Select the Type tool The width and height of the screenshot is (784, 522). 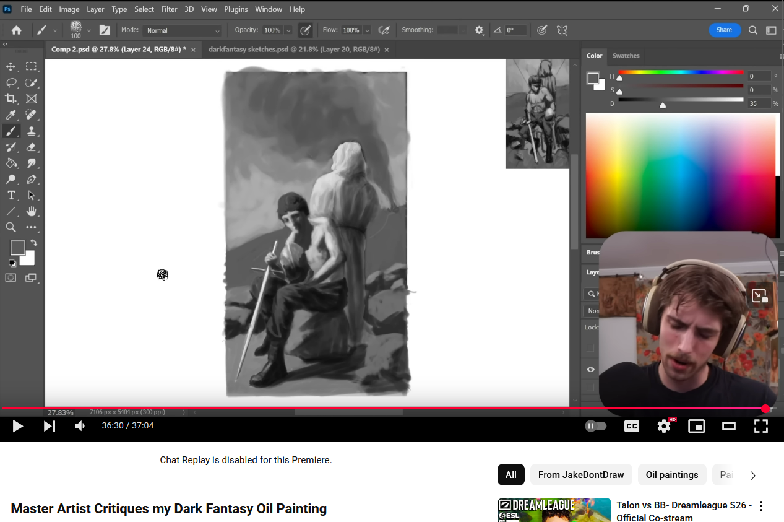[x=11, y=195]
